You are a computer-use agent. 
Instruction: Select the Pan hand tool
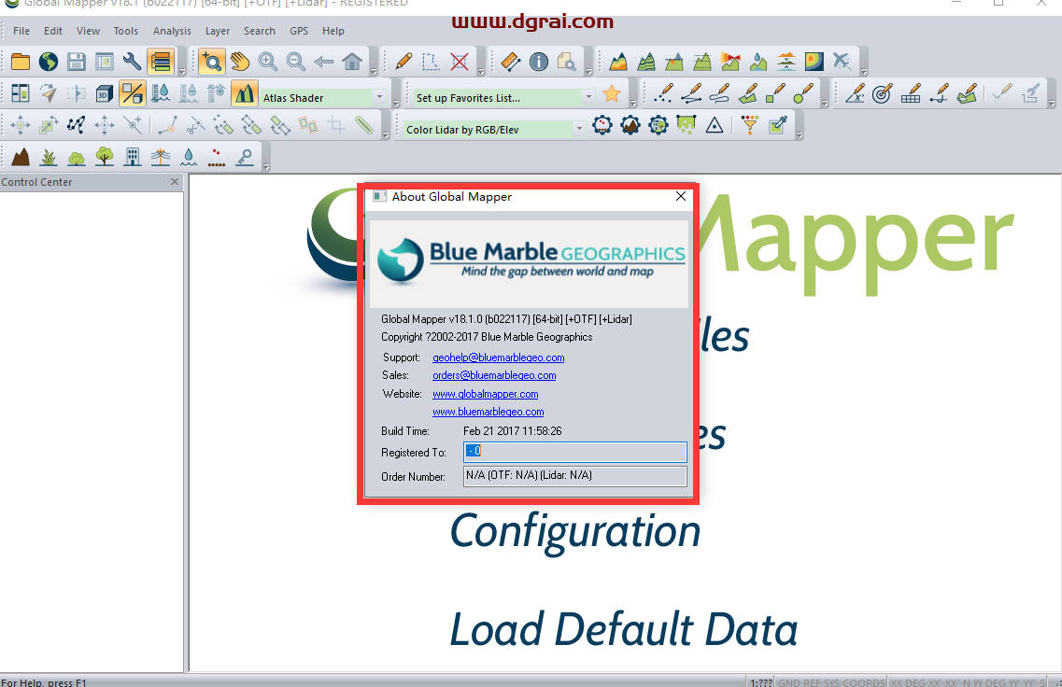(x=240, y=62)
